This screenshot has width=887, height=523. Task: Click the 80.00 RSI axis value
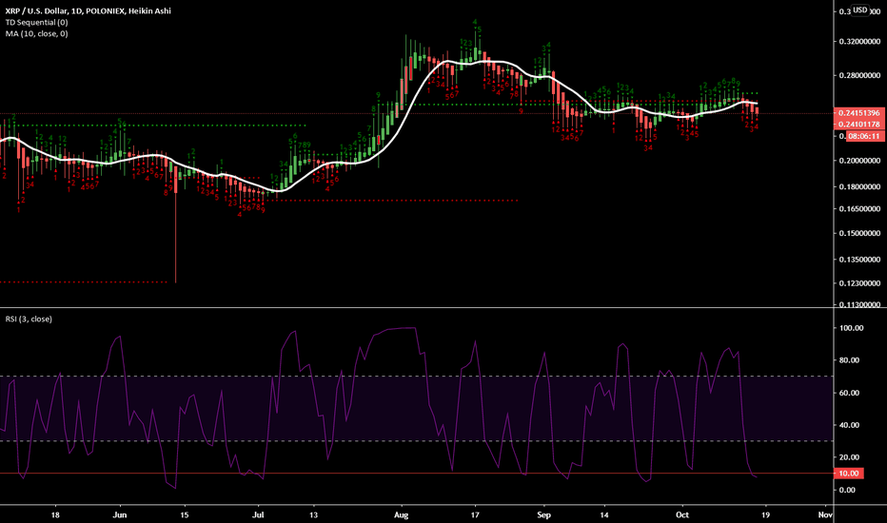[x=850, y=360]
